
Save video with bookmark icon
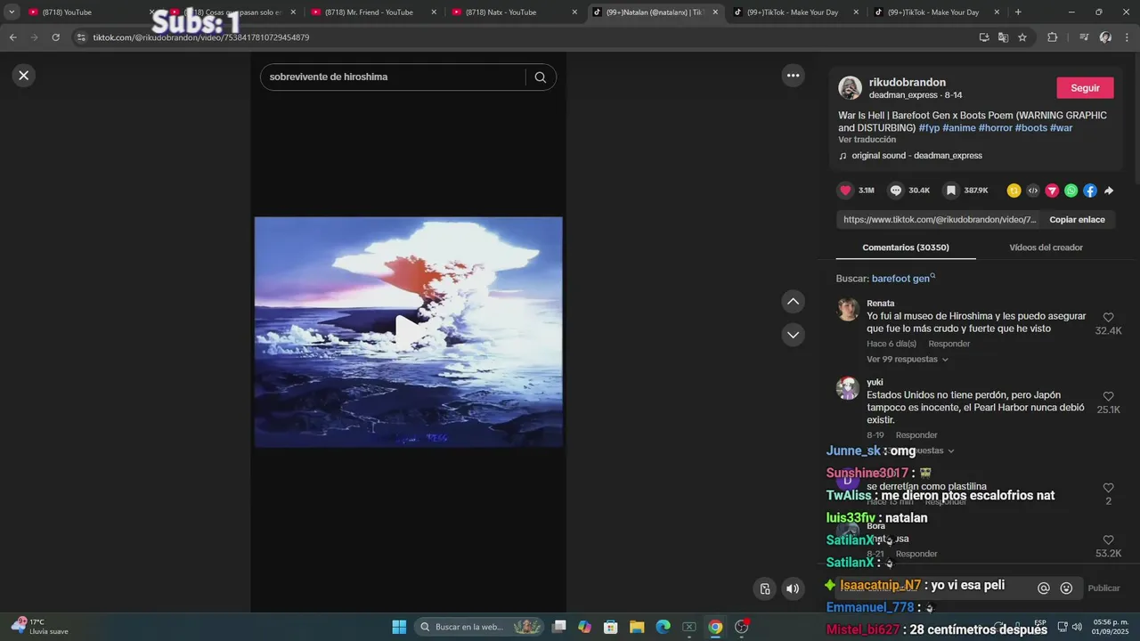(x=951, y=191)
